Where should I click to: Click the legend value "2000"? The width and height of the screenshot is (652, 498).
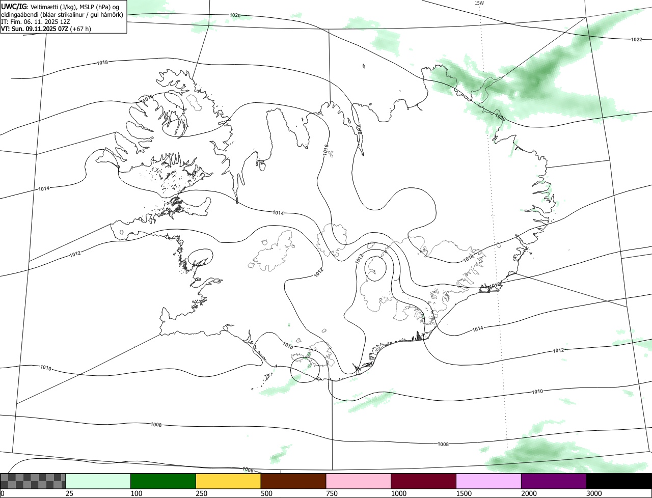pos(529,493)
